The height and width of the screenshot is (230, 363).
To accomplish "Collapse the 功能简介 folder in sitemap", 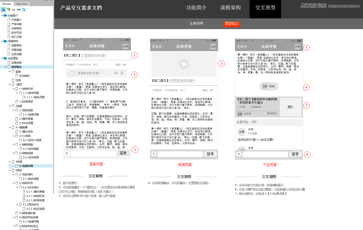I will (x=2, y=15).
